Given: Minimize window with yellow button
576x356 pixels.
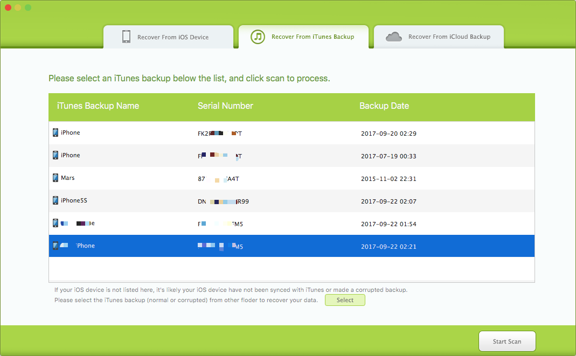Looking at the screenshot, I should 18,8.
